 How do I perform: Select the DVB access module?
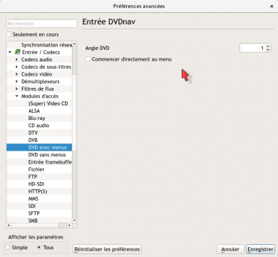(39, 140)
